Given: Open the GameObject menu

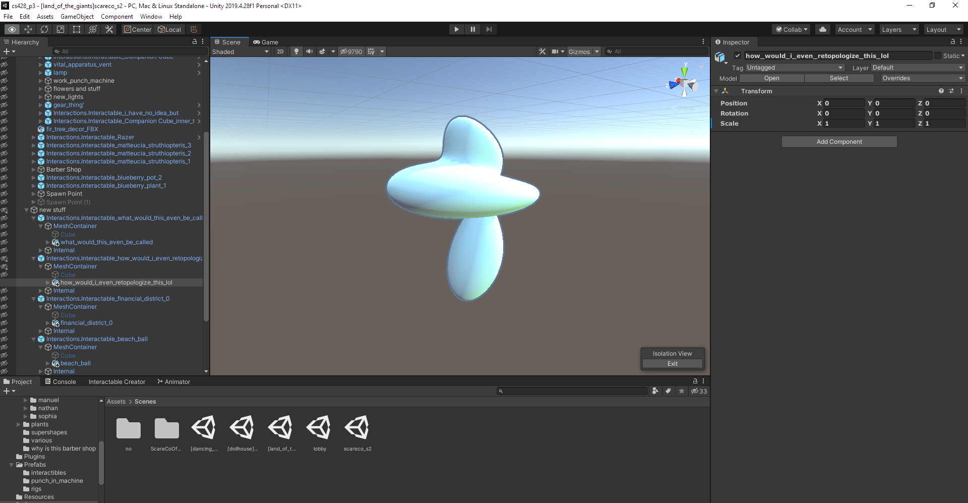Looking at the screenshot, I should pyautogui.click(x=77, y=17).
